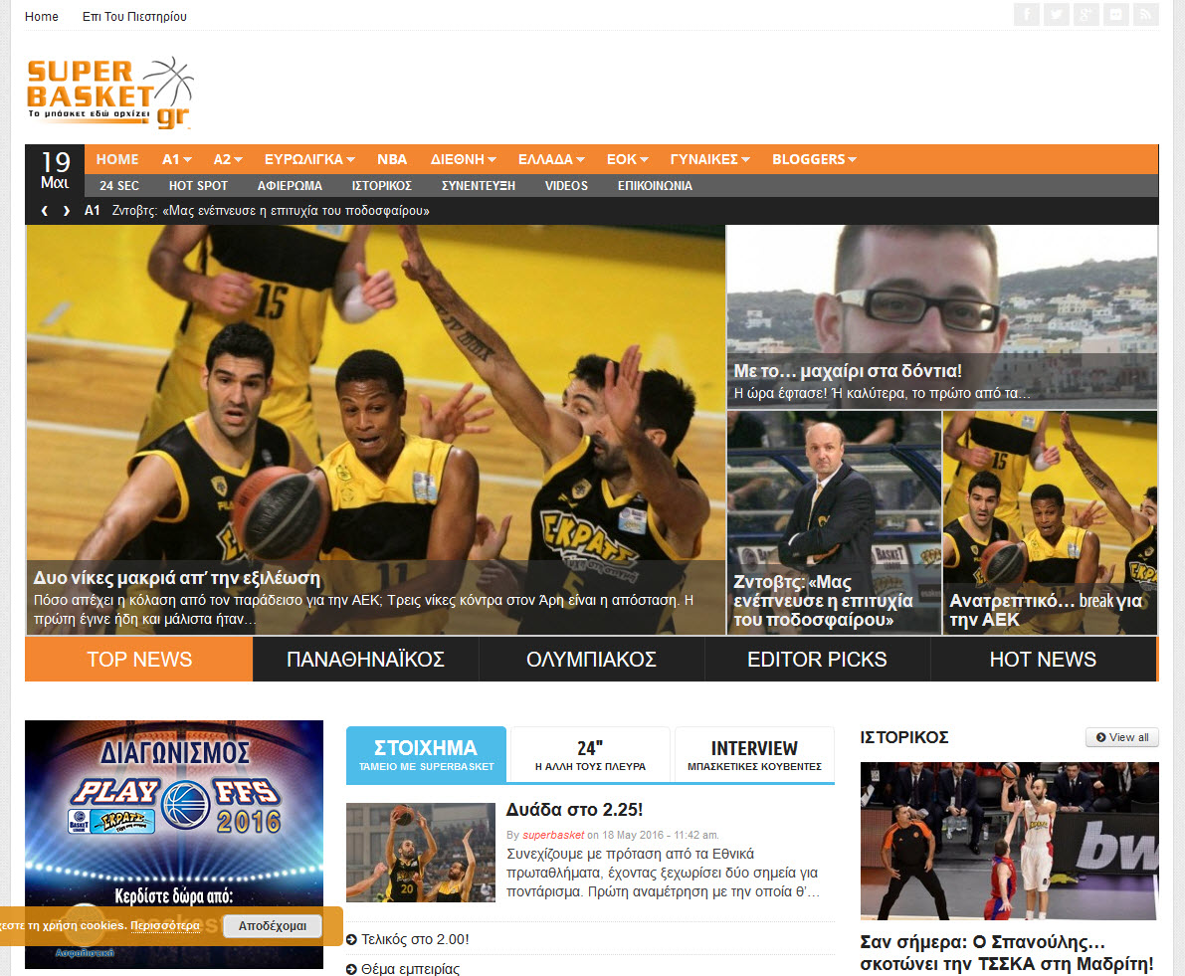Click the top Home link
This screenshot has width=1185, height=976.
point(42,17)
